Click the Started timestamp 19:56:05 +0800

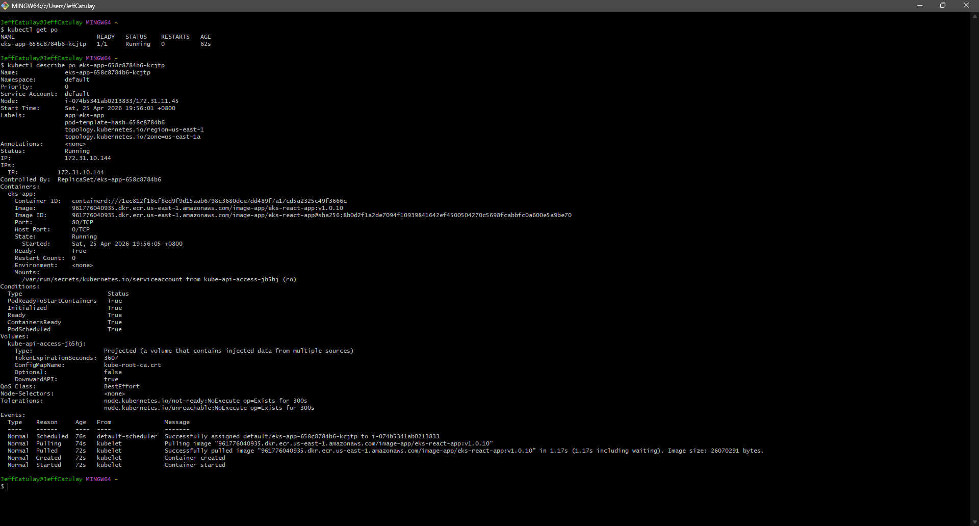click(127, 244)
